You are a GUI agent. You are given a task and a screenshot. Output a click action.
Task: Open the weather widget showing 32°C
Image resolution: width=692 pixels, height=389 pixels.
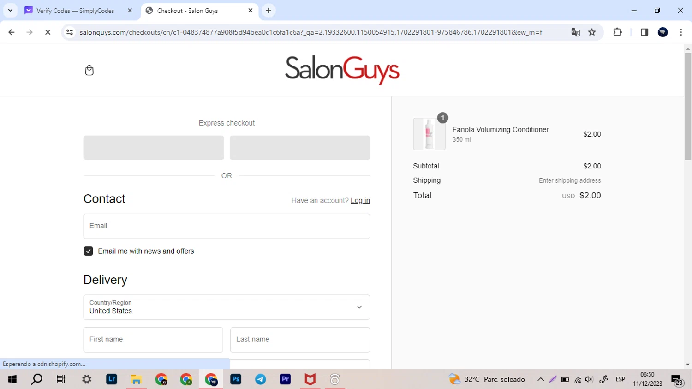pos(487,379)
